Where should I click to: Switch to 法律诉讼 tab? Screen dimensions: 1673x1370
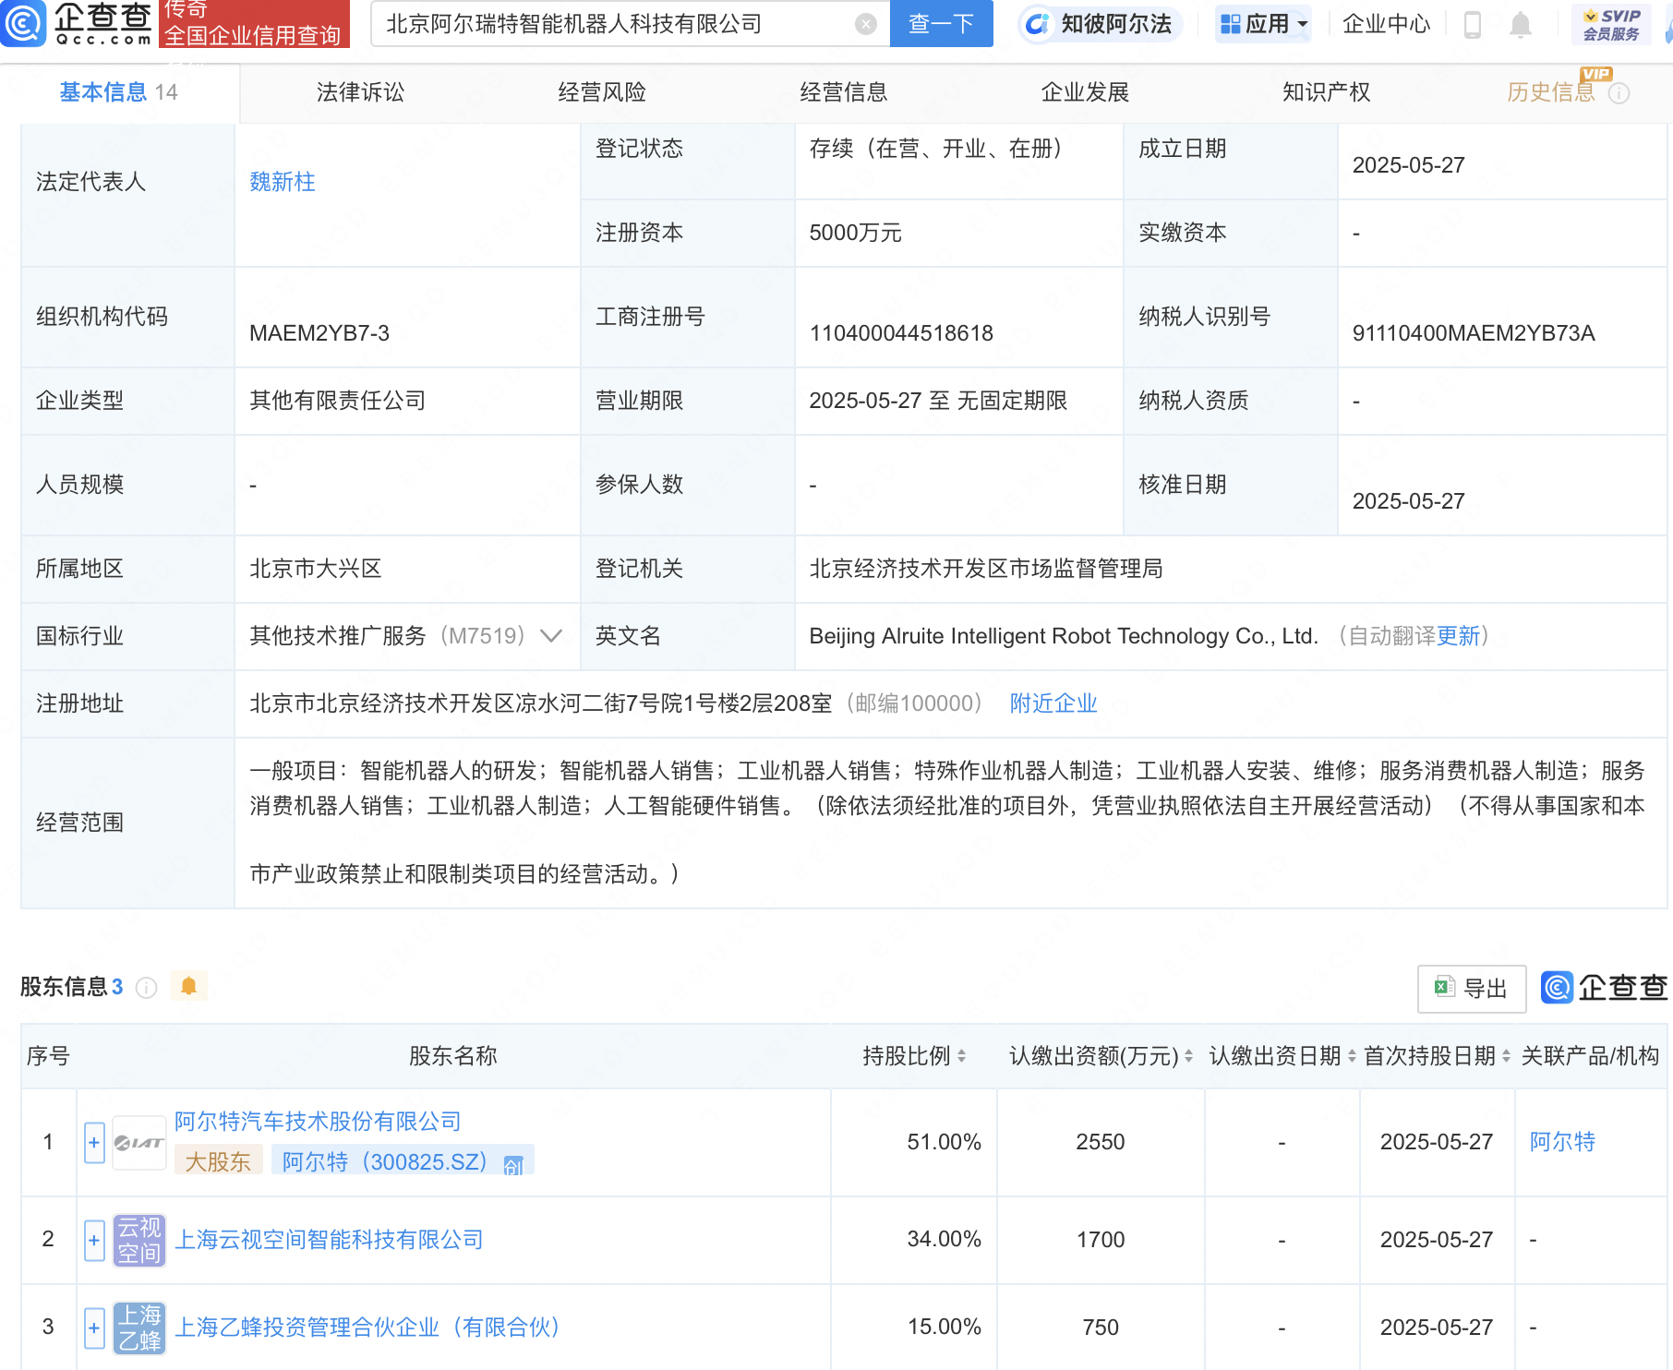click(x=360, y=92)
